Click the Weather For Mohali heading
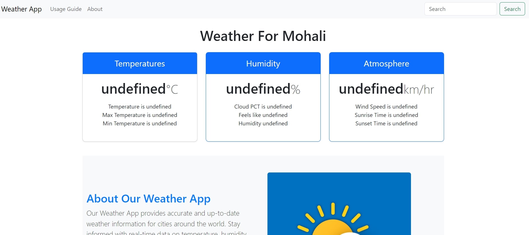Image resolution: width=529 pixels, height=235 pixels. pyautogui.click(x=263, y=36)
